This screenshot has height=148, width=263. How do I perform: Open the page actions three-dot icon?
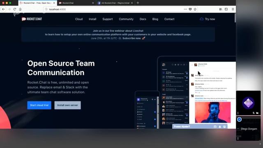185,9
